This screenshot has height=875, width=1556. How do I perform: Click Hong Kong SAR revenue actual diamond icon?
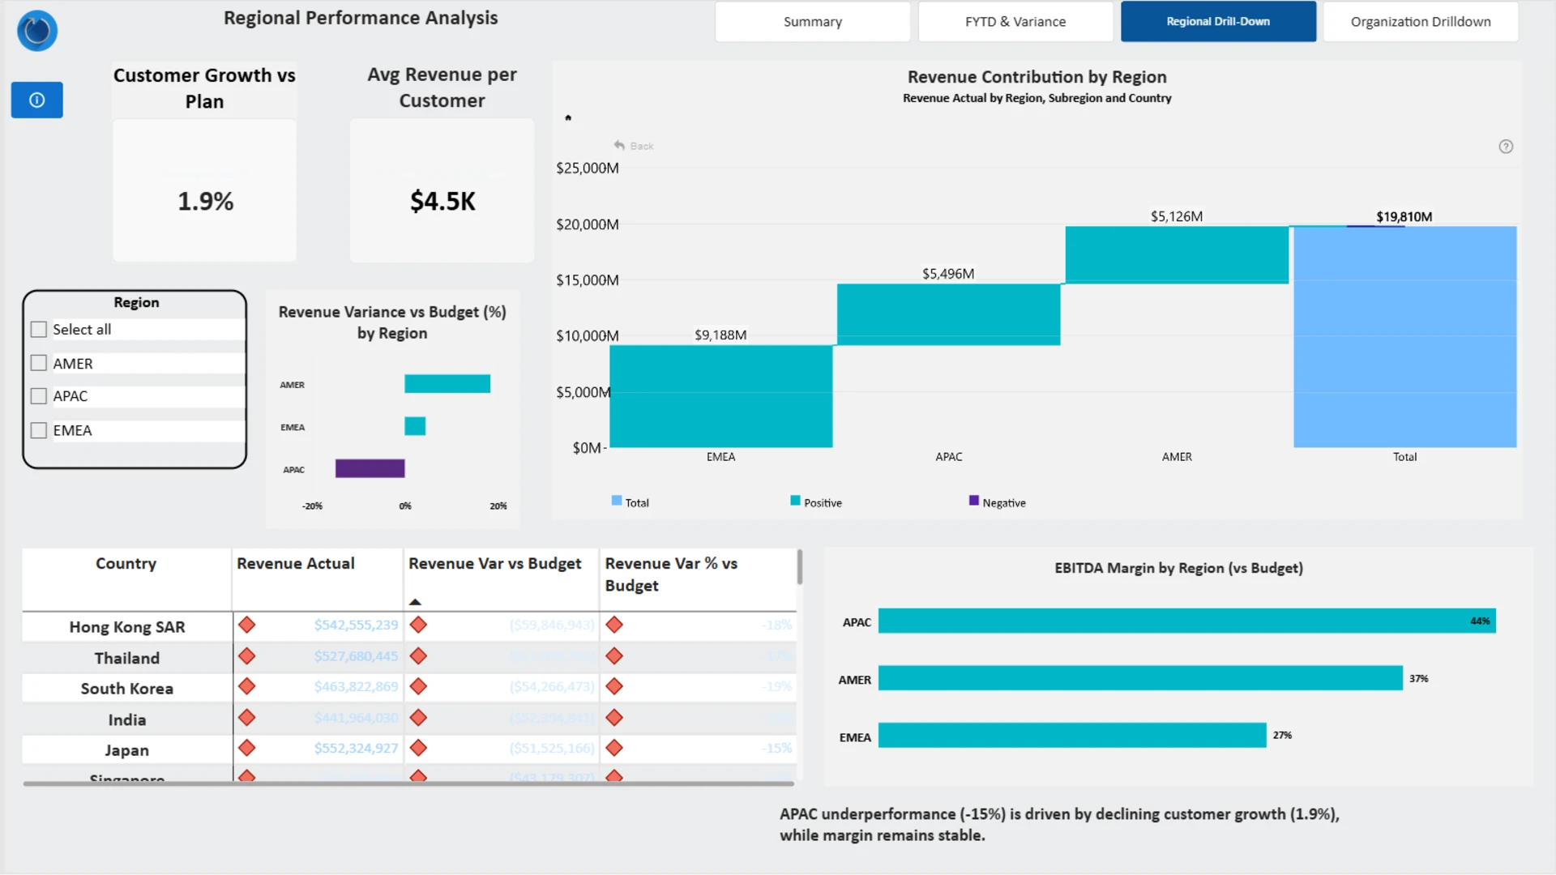coord(247,625)
